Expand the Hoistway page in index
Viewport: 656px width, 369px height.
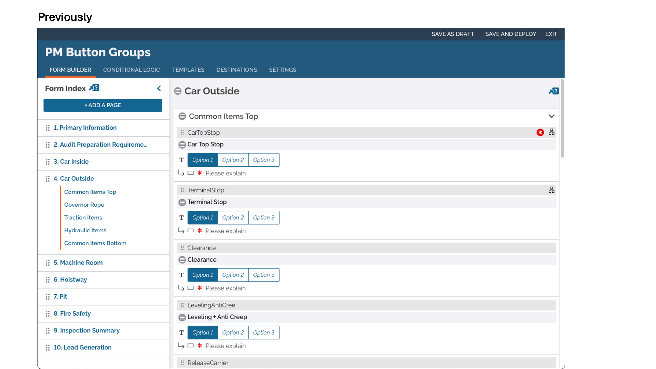70,279
